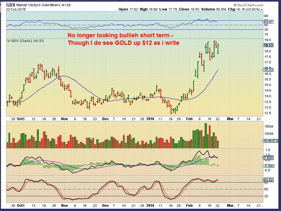This screenshot has height=211, width=281.
Task: Click the 19.0 price axis label
Action: (268, 40)
